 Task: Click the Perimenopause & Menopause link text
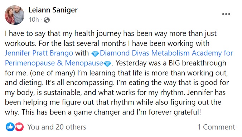(54, 63)
